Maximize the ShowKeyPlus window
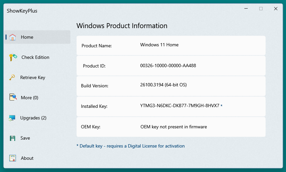286x172 pixels. (x=261, y=9)
